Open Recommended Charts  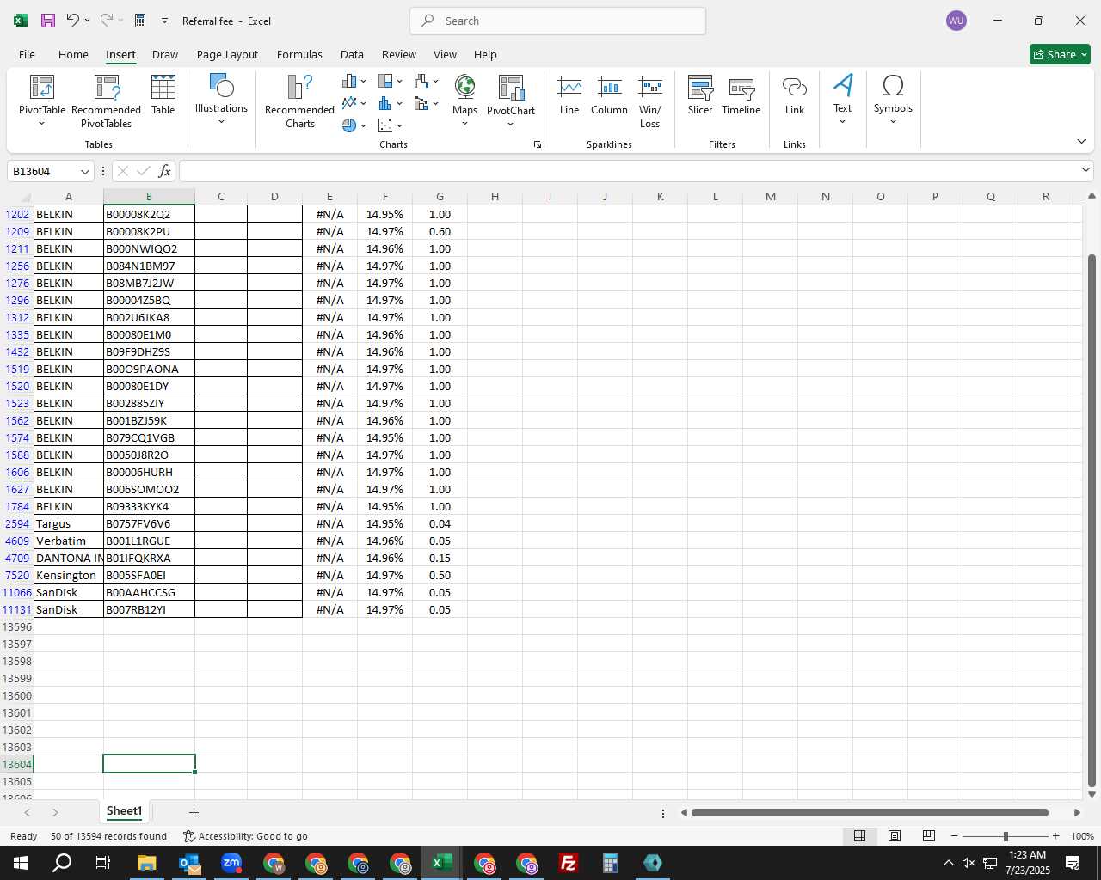point(299,101)
